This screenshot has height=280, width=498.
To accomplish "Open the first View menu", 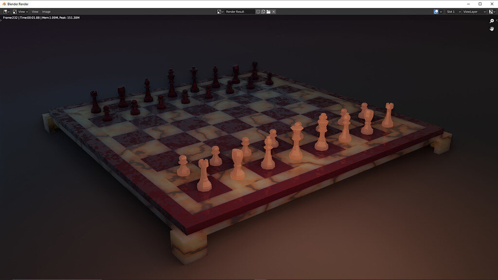I will (x=21, y=11).
